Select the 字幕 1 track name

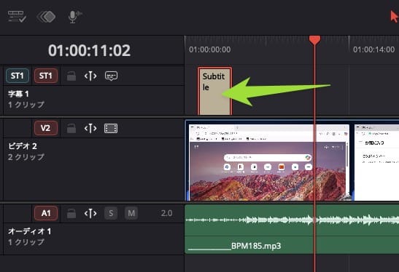(x=18, y=94)
